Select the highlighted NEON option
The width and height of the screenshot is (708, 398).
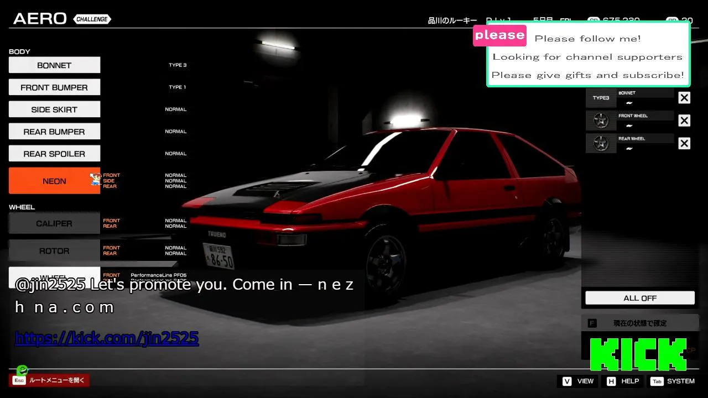[x=54, y=181]
